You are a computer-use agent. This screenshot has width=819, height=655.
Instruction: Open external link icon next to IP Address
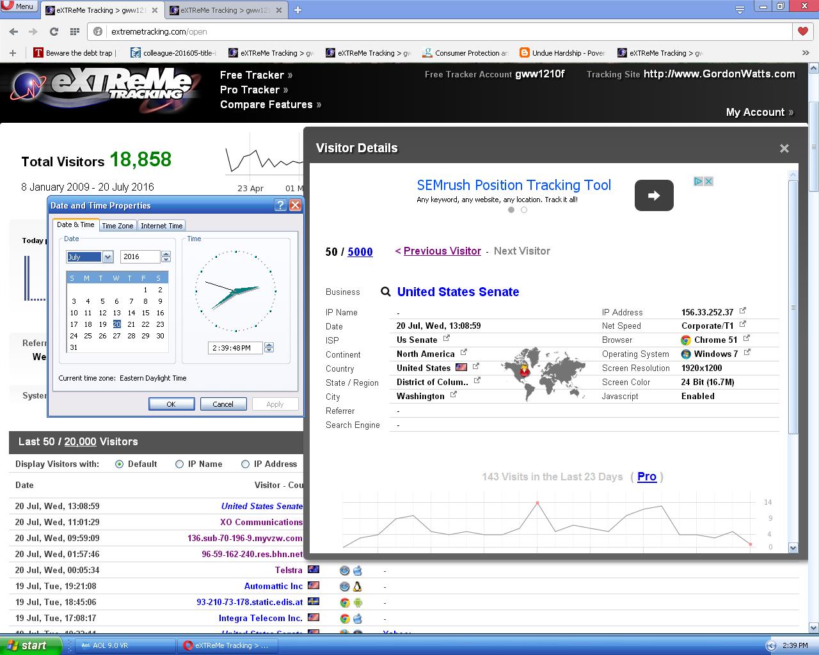(x=743, y=311)
